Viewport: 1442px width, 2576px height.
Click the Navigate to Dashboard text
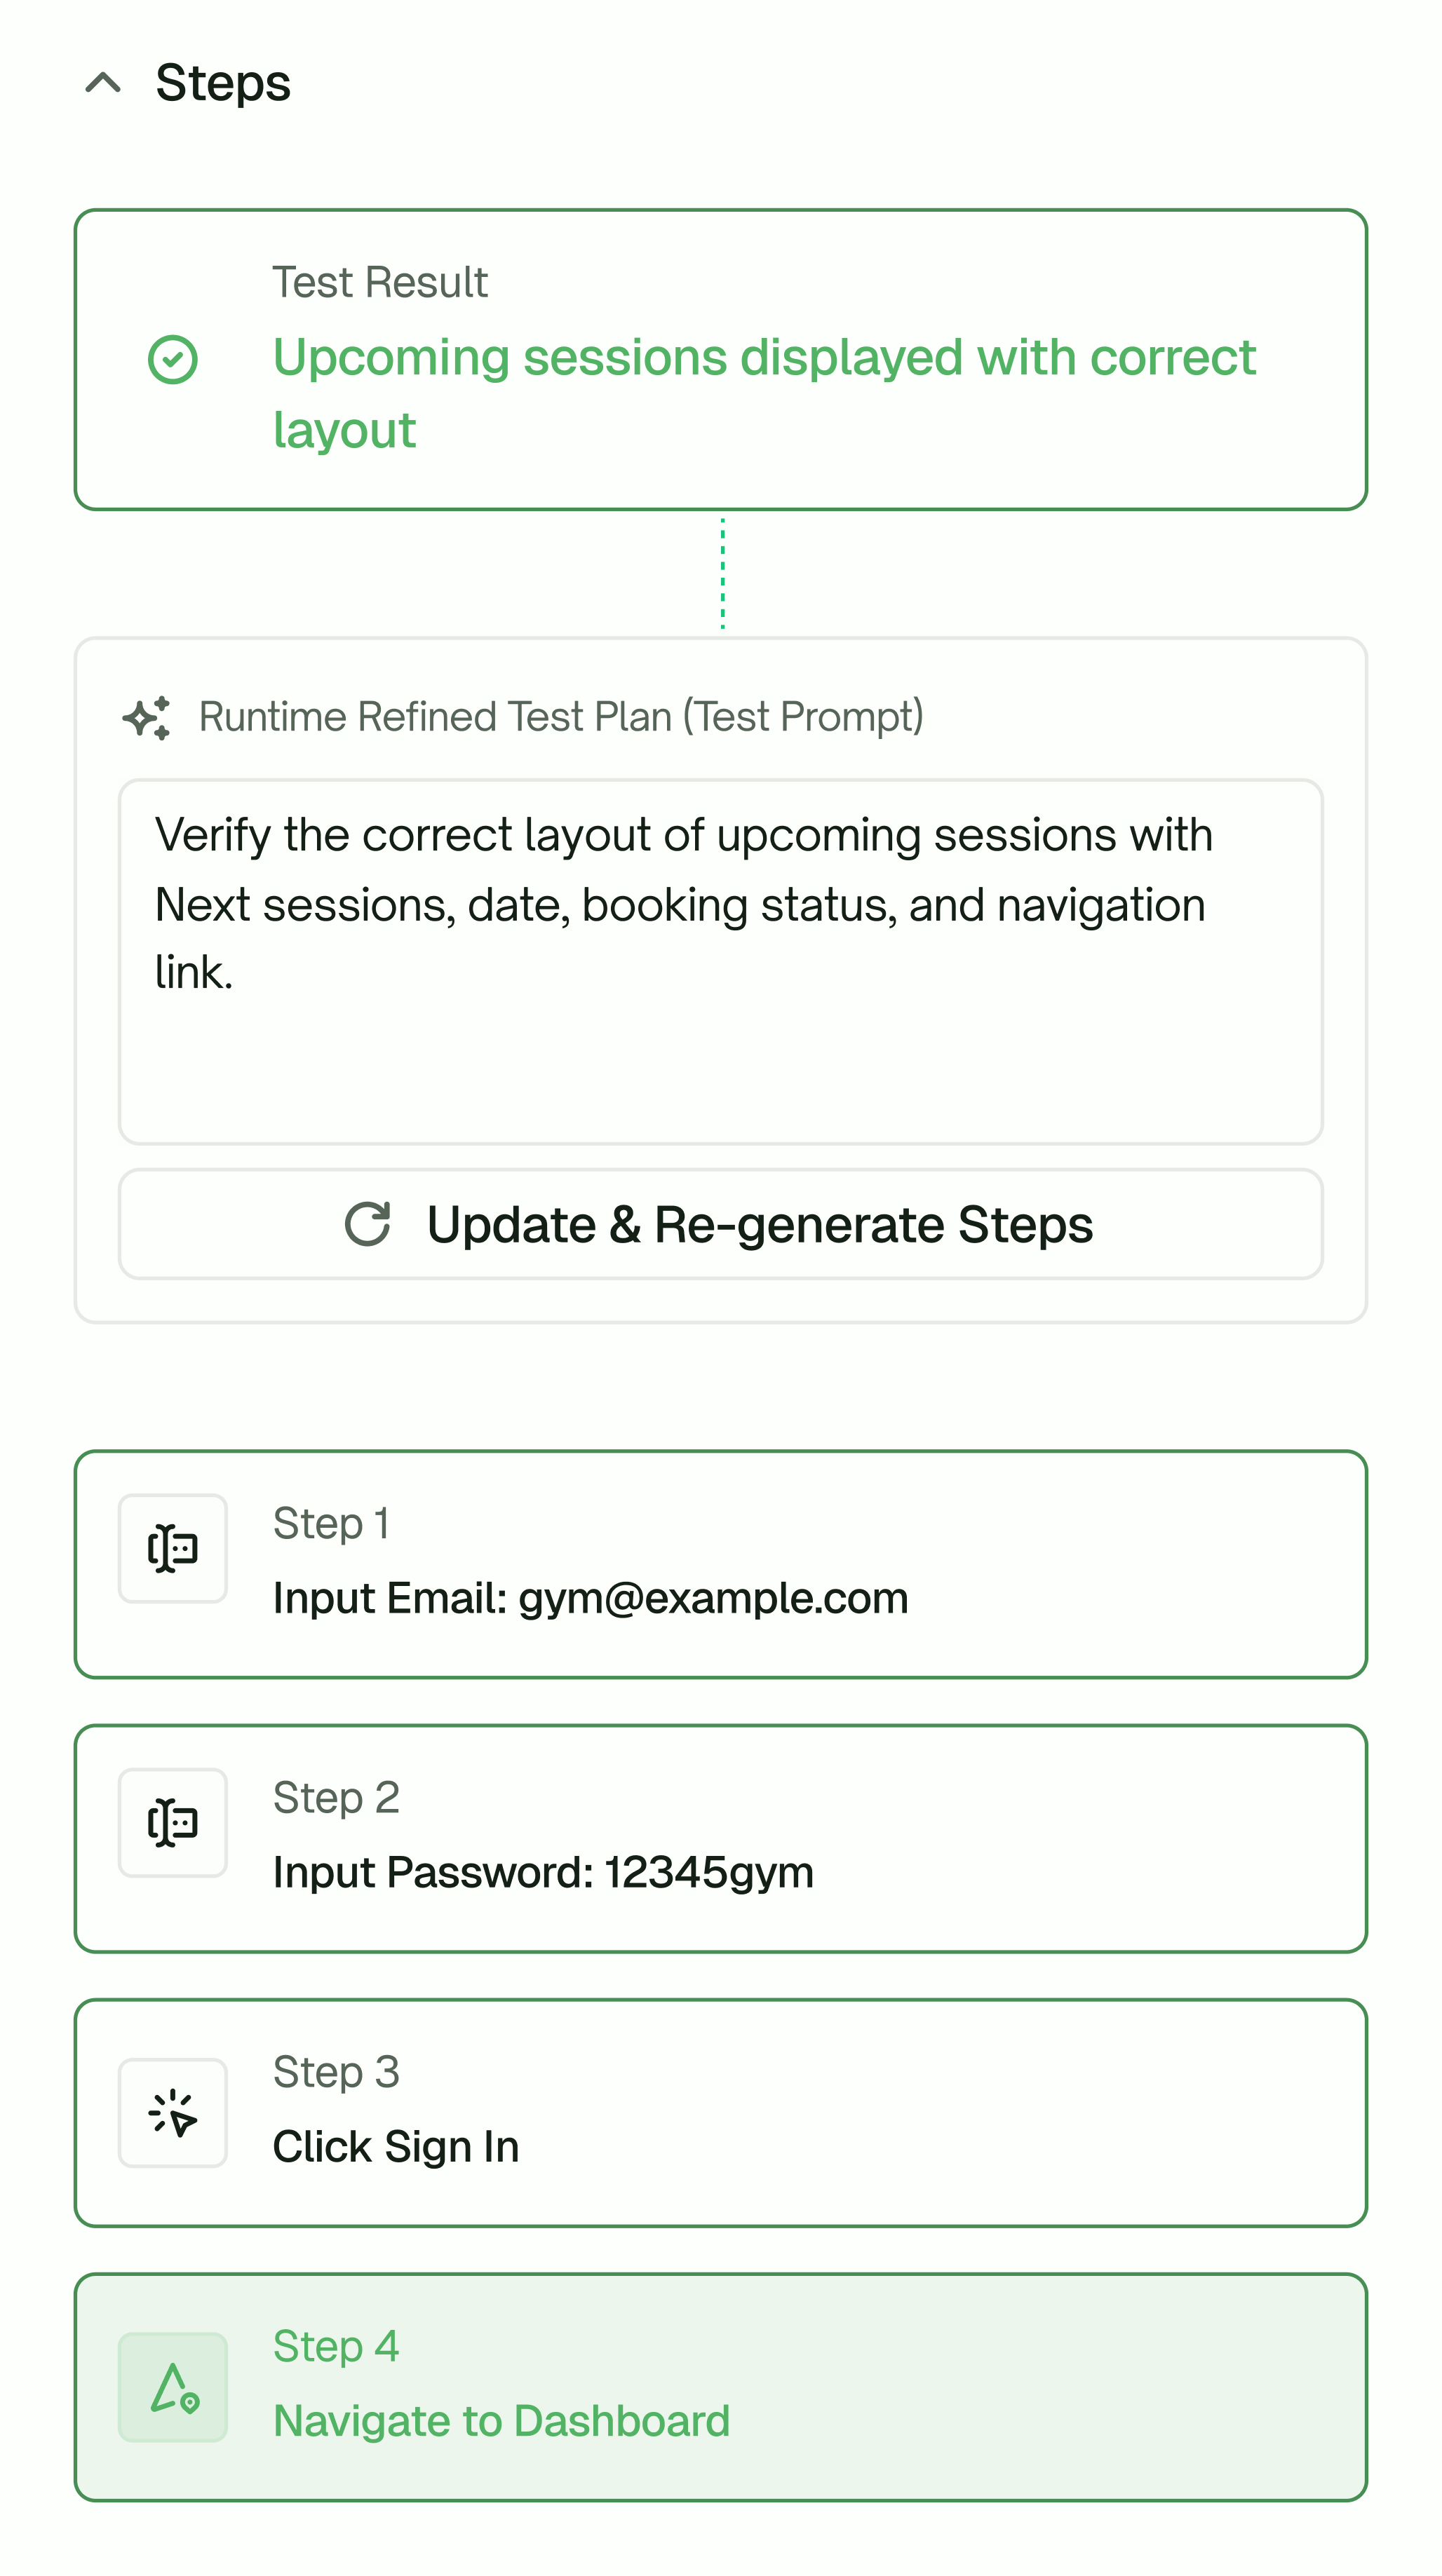(x=501, y=2421)
